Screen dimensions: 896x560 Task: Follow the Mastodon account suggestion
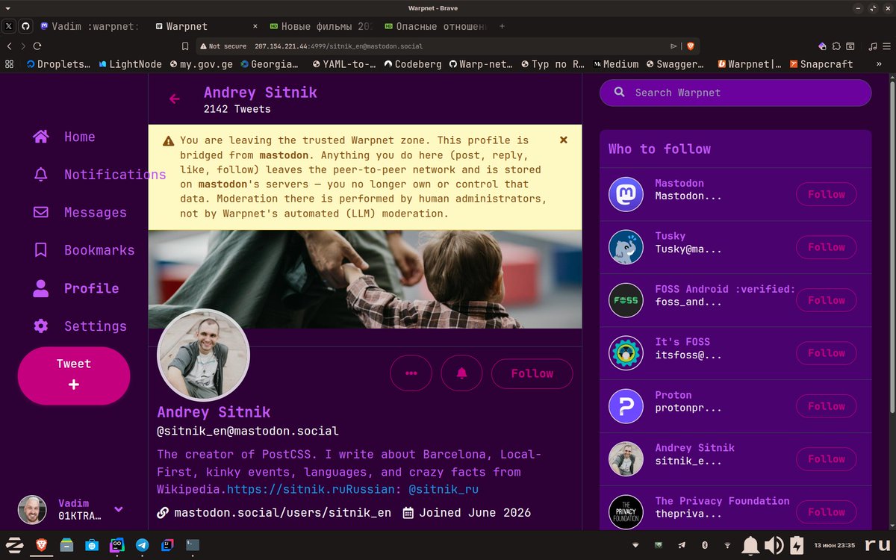[x=826, y=194]
